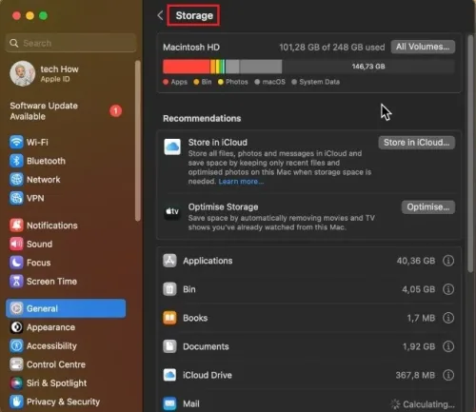
Task: Click the Store in iCloud… button
Action: coord(417,143)
